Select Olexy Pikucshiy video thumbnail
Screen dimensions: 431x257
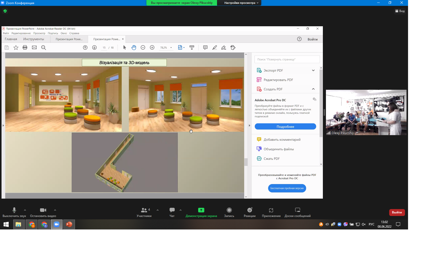pos(366,112)
